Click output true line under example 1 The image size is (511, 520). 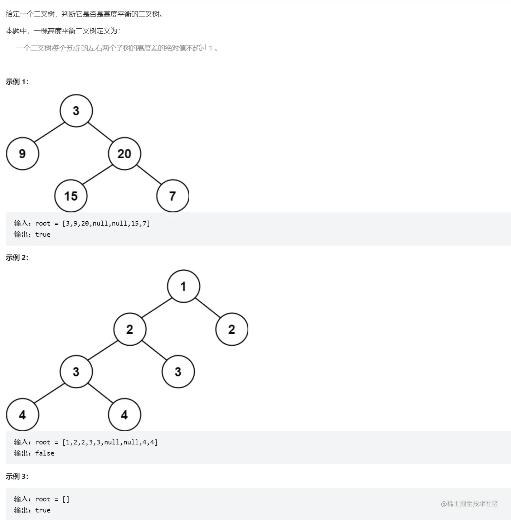[x=32, y=234]
